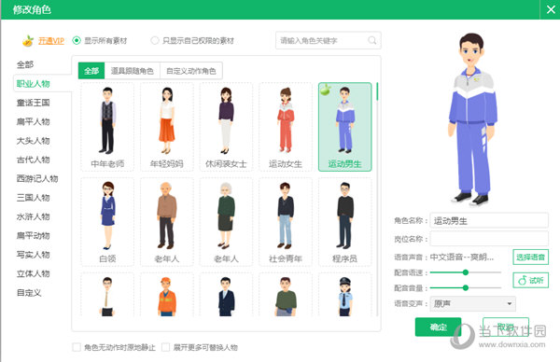560x362 pixels.
Task: Click the search magnifier icon
Action: (x=371, y=40)
